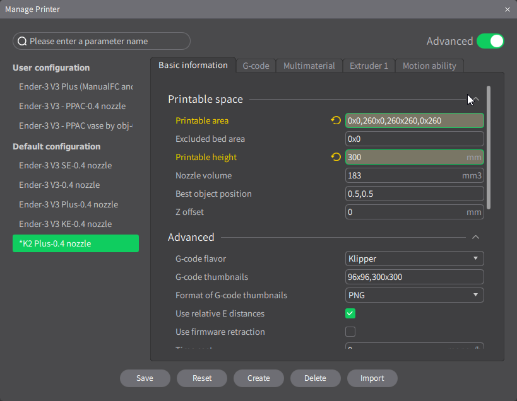Click the Printable height label
The width and height of the screenshot is (517, 401).
(x=206, y=157)
